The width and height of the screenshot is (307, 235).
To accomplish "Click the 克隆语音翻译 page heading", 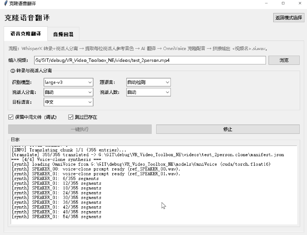I will (27, 18).
